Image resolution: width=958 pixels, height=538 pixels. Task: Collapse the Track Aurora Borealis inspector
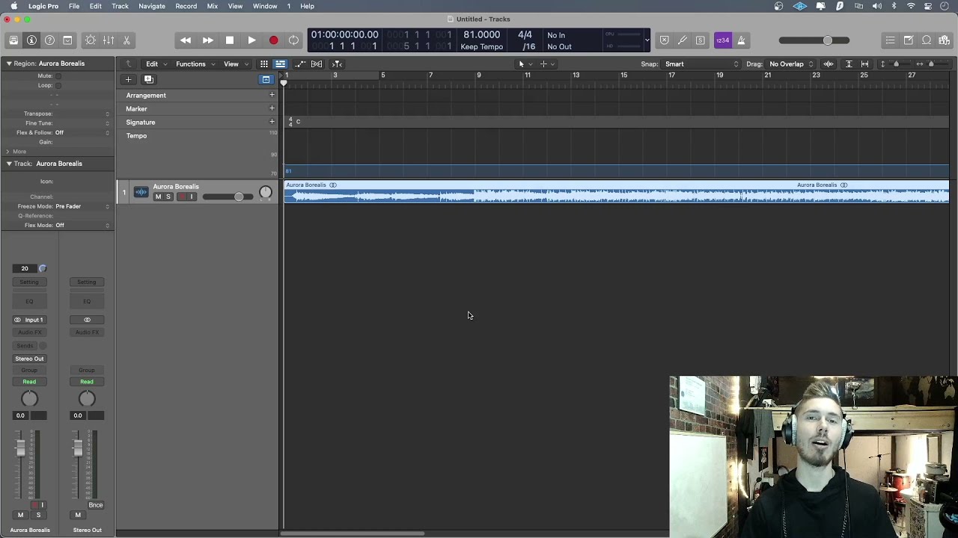coord(9,164)
